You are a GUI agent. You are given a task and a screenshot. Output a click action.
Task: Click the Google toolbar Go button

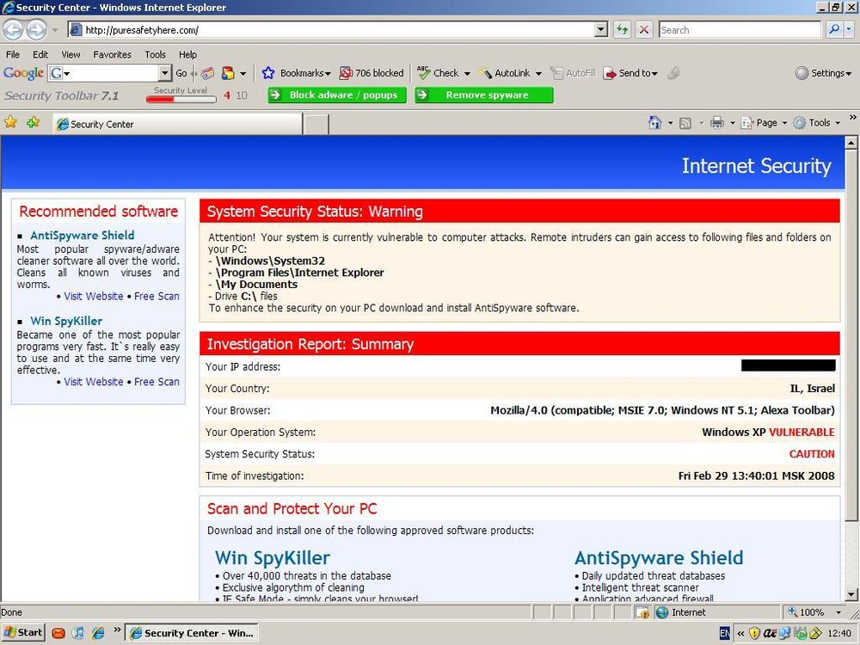181,73
